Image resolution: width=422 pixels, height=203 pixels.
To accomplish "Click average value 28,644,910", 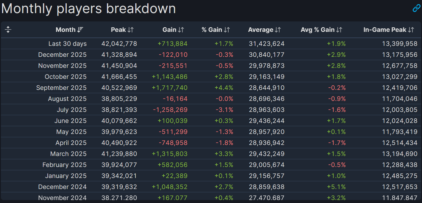I will point(267,88).
